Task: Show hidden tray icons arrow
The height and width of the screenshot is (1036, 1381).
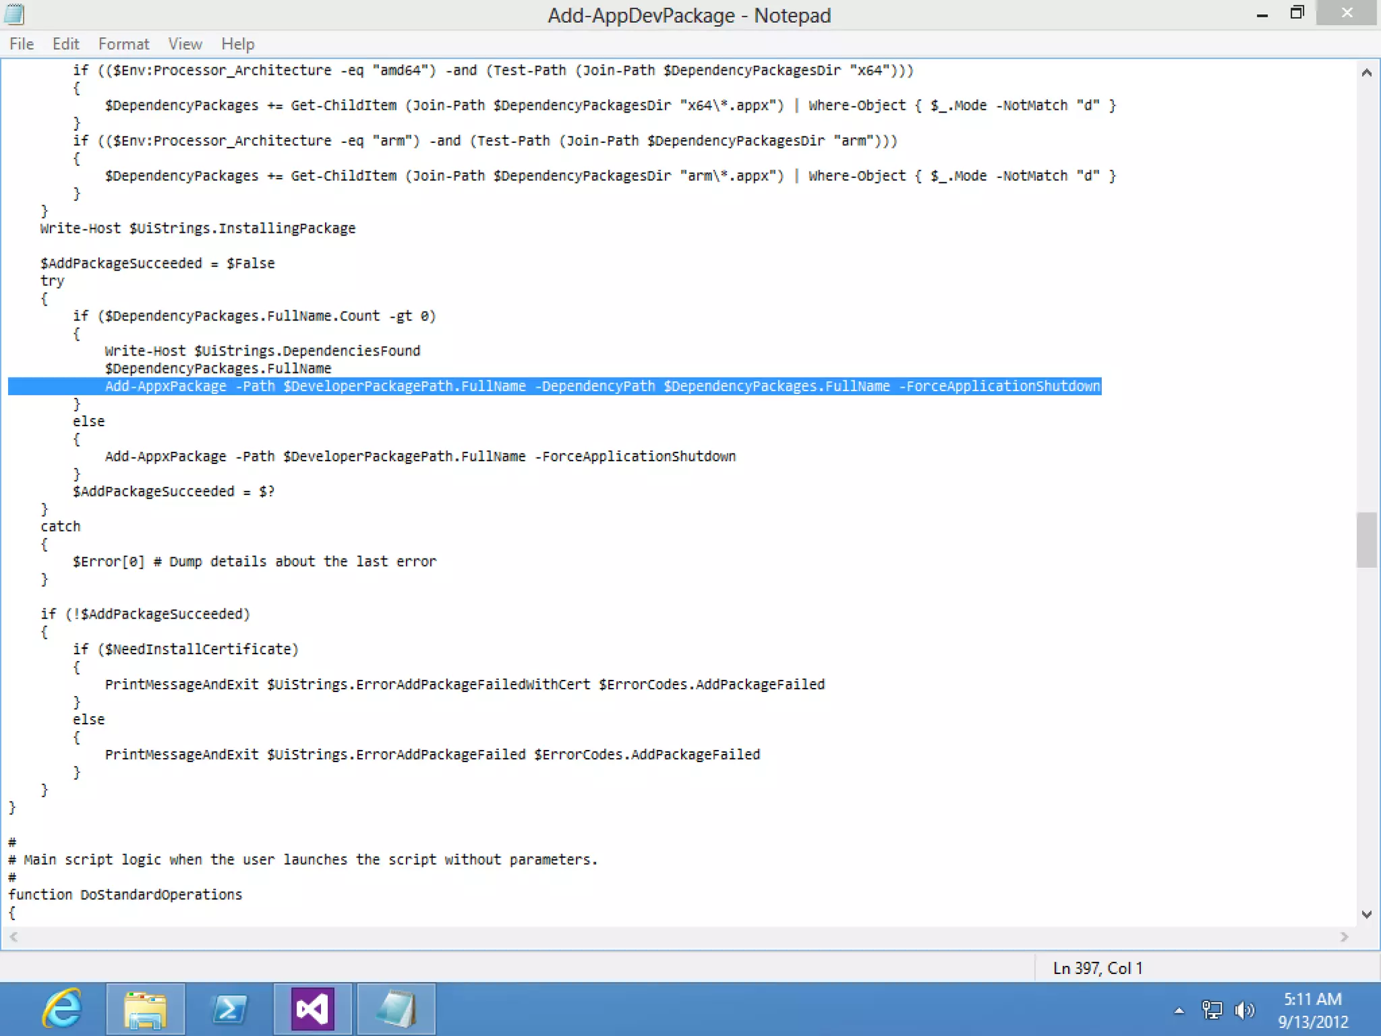Action: 1179,1010
